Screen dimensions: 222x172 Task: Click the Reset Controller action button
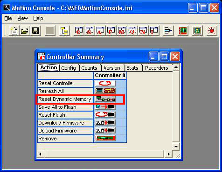105,83
